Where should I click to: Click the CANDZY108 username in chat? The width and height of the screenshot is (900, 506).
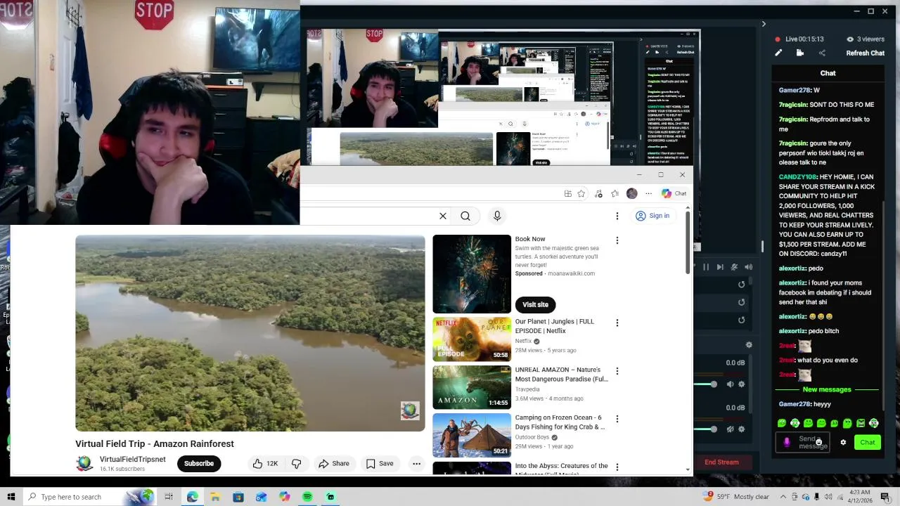click(x=797, y=177)
